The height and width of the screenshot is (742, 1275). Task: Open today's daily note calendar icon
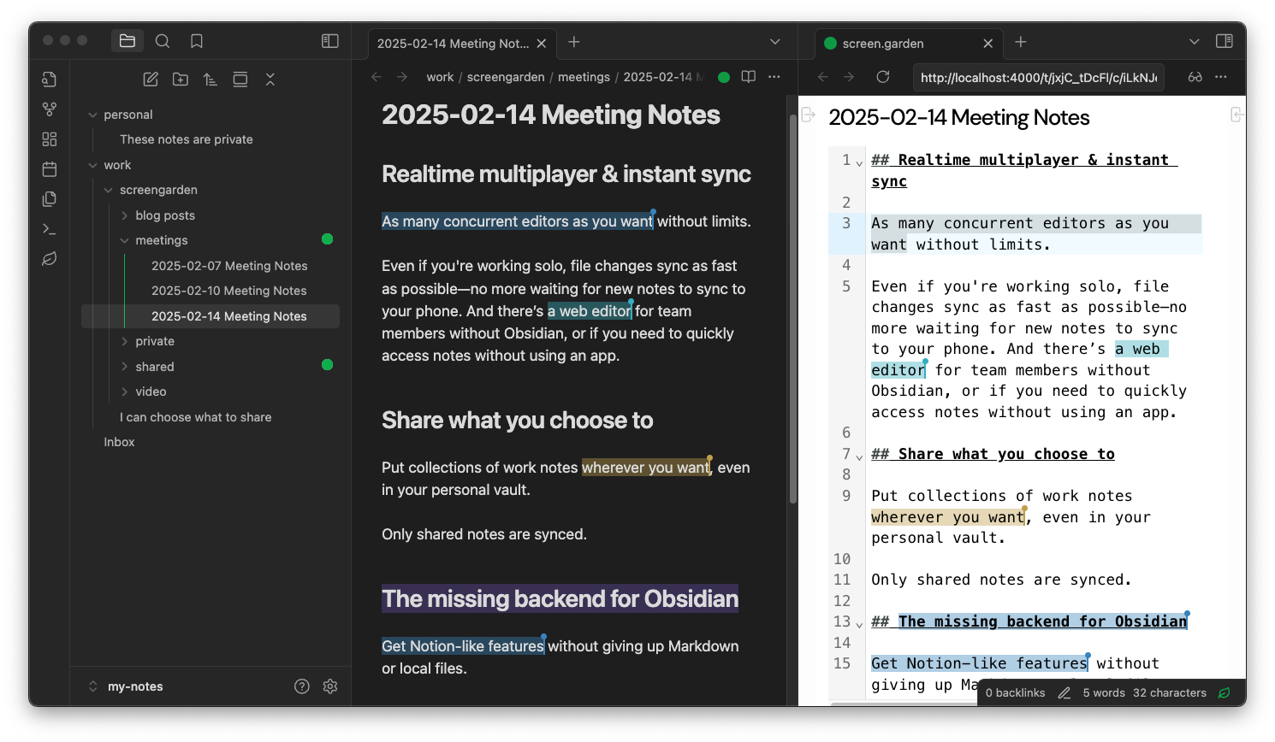tap(50, 169)
